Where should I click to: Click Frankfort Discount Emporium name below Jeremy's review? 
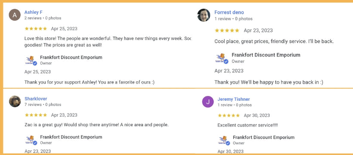263,137
